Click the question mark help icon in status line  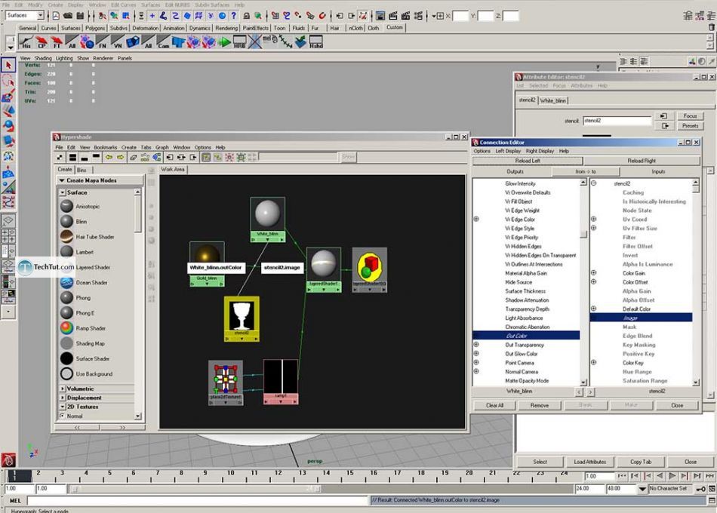[234, 16]
